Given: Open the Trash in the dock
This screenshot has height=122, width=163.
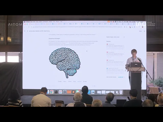Looking at the screenshot, I should [121, 92].
